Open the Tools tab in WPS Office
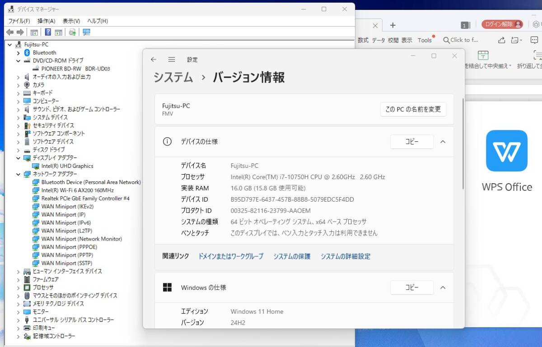 pyautogui.click(x=425, y=40)
